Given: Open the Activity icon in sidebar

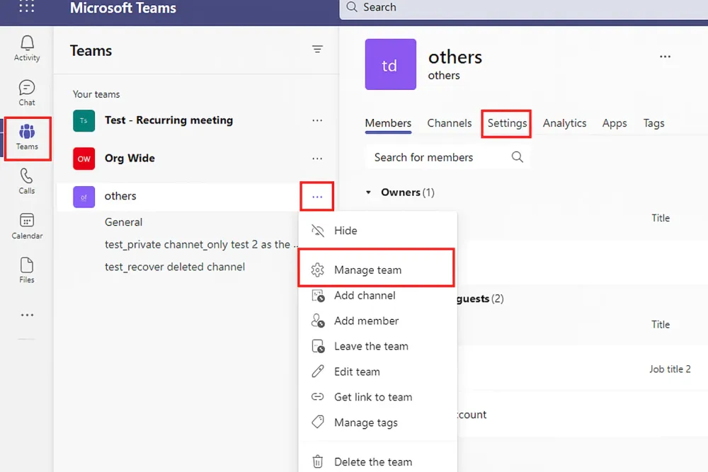Looking at the screenshot, I should [x=26, y=45].
